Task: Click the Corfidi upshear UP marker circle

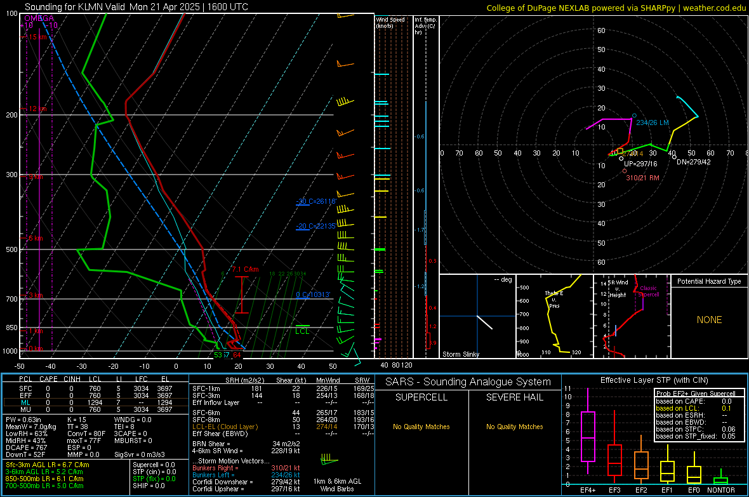Action: pyautogui.click(x=621, y=159)
